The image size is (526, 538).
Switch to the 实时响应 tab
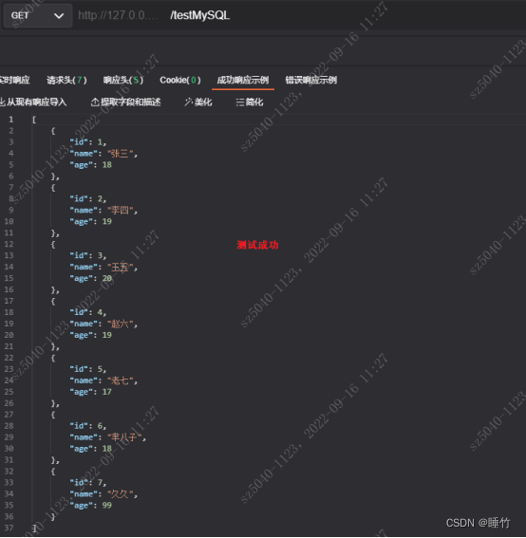coord(14,81)
